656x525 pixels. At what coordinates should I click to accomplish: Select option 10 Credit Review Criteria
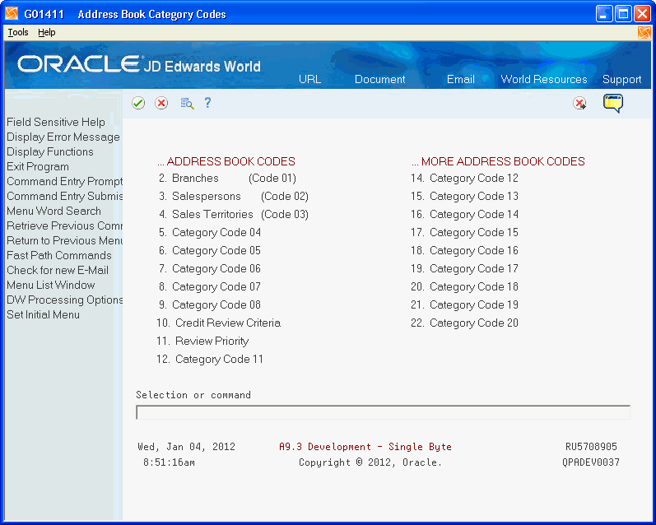(x=218, y=323)
